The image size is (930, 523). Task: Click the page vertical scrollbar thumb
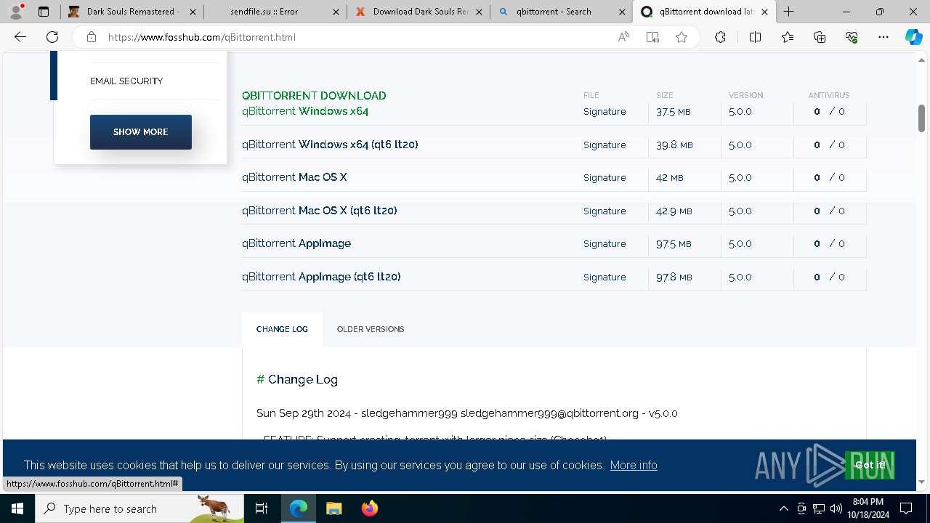[x=921, y=118]
